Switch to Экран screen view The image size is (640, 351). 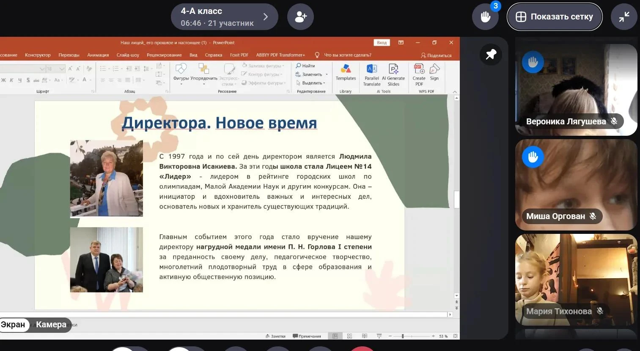tap(13, 325)
